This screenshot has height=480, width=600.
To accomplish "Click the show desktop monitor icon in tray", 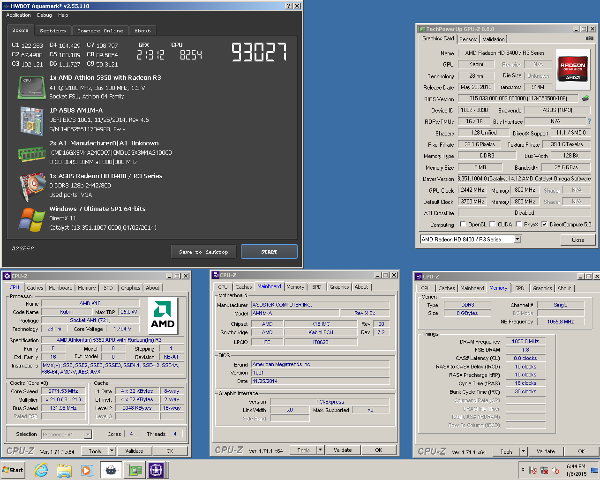I will pyautogui.click(x=594, y=470).
